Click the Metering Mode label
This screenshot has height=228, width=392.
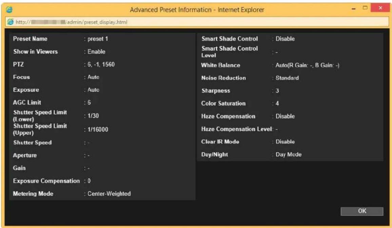pyautogui.click(x=33, y=194)
